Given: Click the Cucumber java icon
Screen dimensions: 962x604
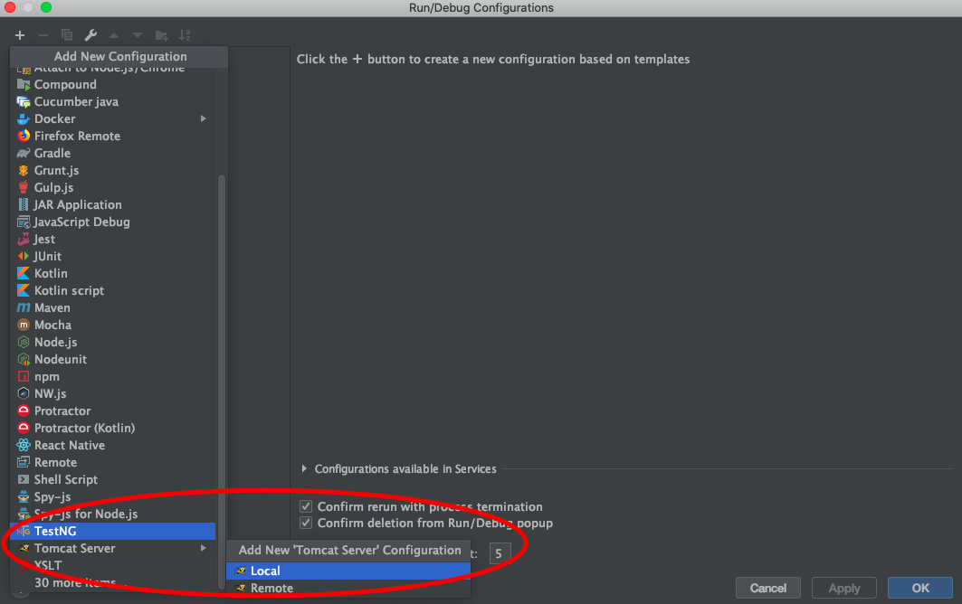Looking at the screenshot, I should pos(24,102).
